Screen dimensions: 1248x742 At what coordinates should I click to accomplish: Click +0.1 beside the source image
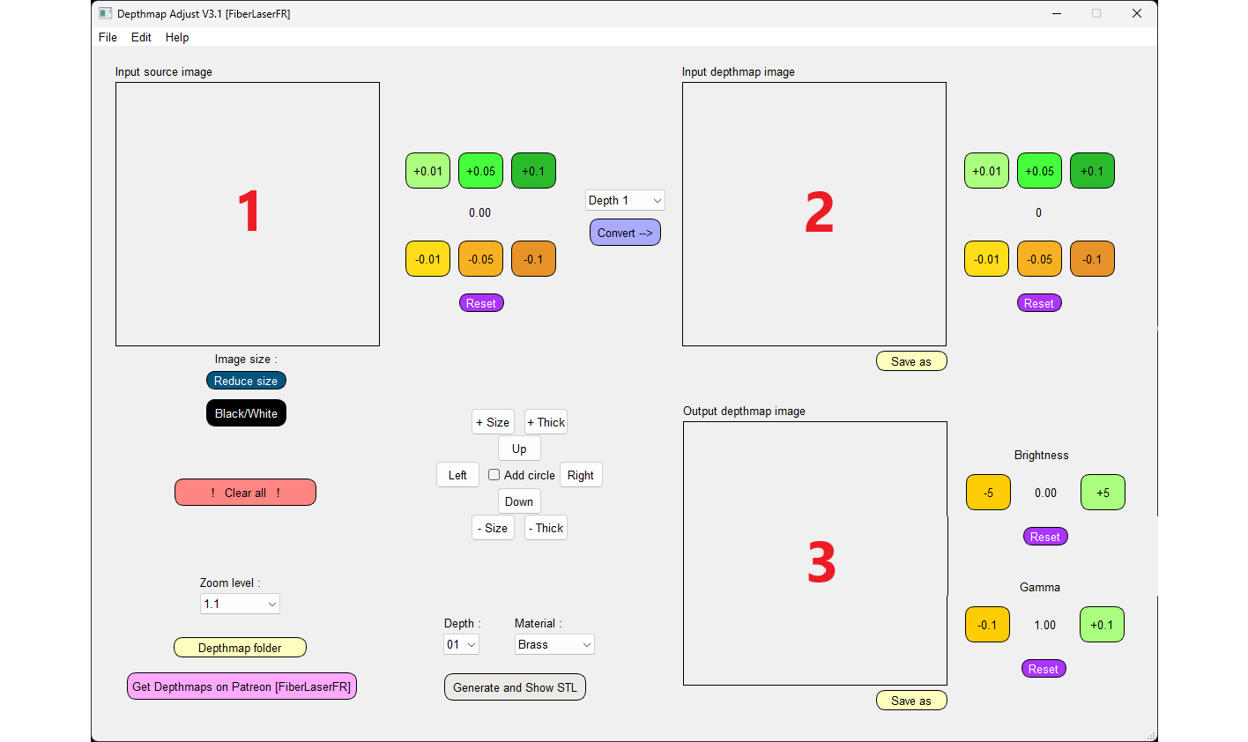[533, 171]
